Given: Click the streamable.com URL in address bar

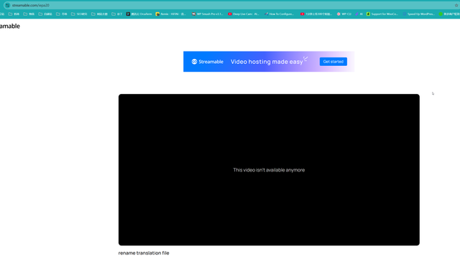Looking at the screenshot, I should point(30,5).
